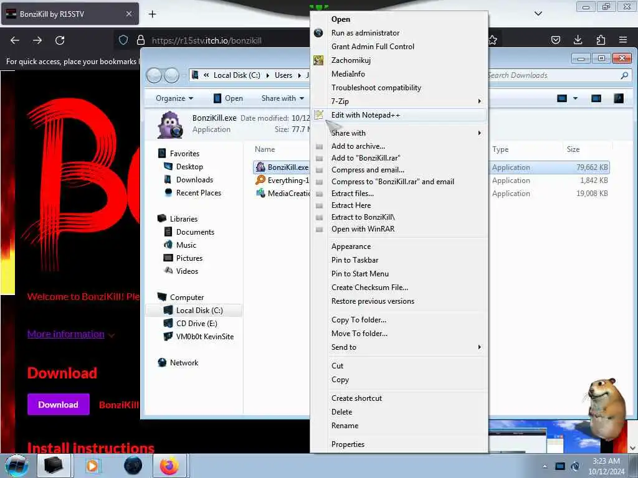Select Local Disk (C:) in sidebar
Screen dimensions: 638x478
194,310
